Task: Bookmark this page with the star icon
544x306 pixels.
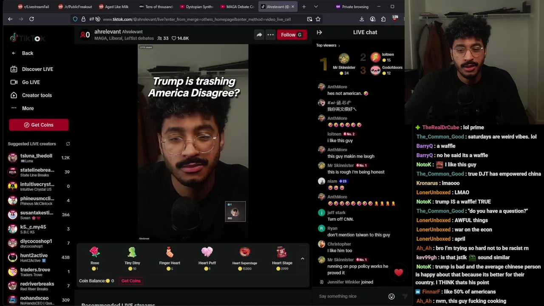Action: coord(318,19)
